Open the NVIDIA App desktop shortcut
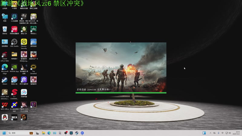This screenshot has height=136, width=242. tap(14, 68)
